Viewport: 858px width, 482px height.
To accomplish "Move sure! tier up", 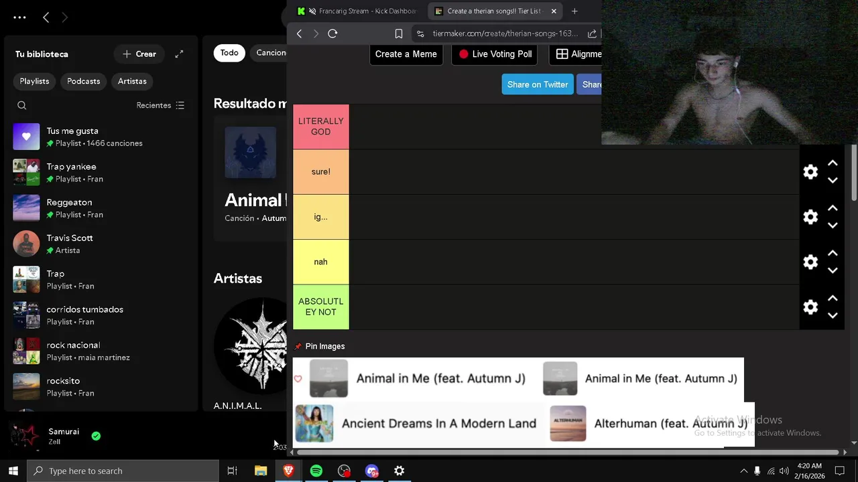I will 833,163.
